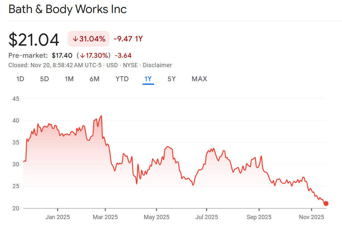Click the Jul 2025 axis label
This screenshot has height=226, width=342.
point(206,217)
